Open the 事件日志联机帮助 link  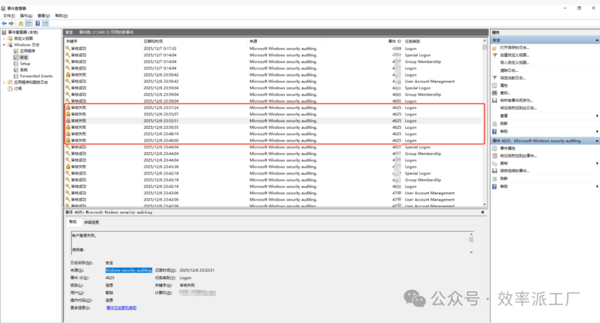click(121, 307)
